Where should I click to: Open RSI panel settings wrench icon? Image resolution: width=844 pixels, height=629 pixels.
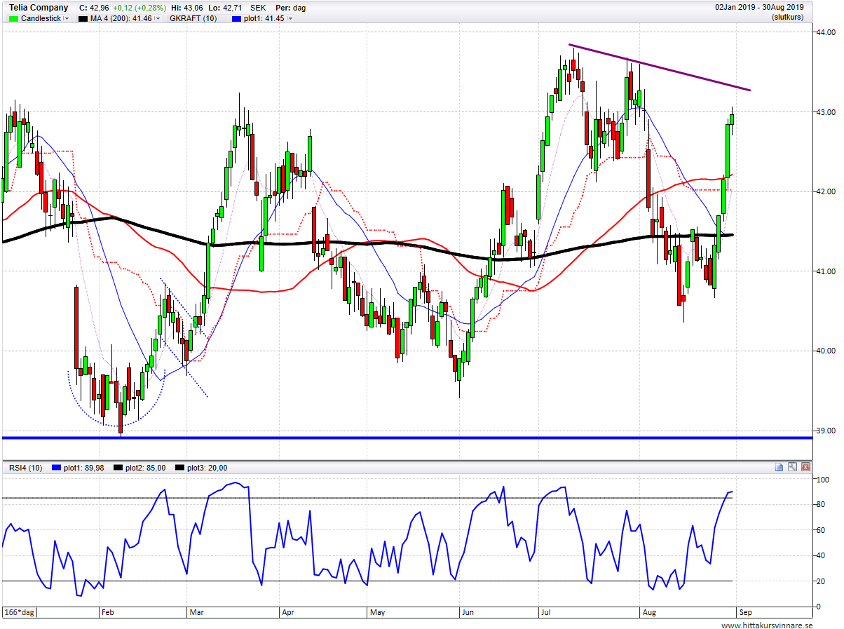[x=792, y=467]
